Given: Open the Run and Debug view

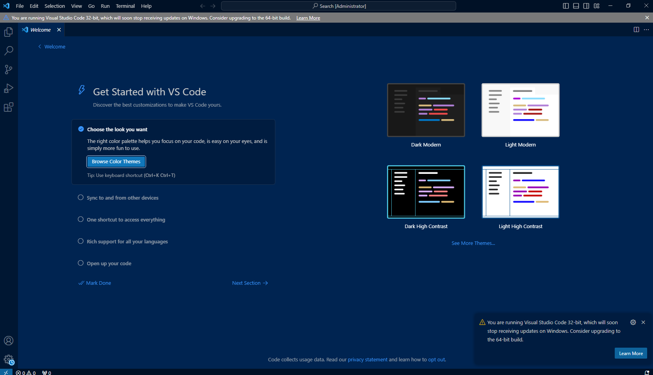Looking at the screenshot, I should pos(9,88).
